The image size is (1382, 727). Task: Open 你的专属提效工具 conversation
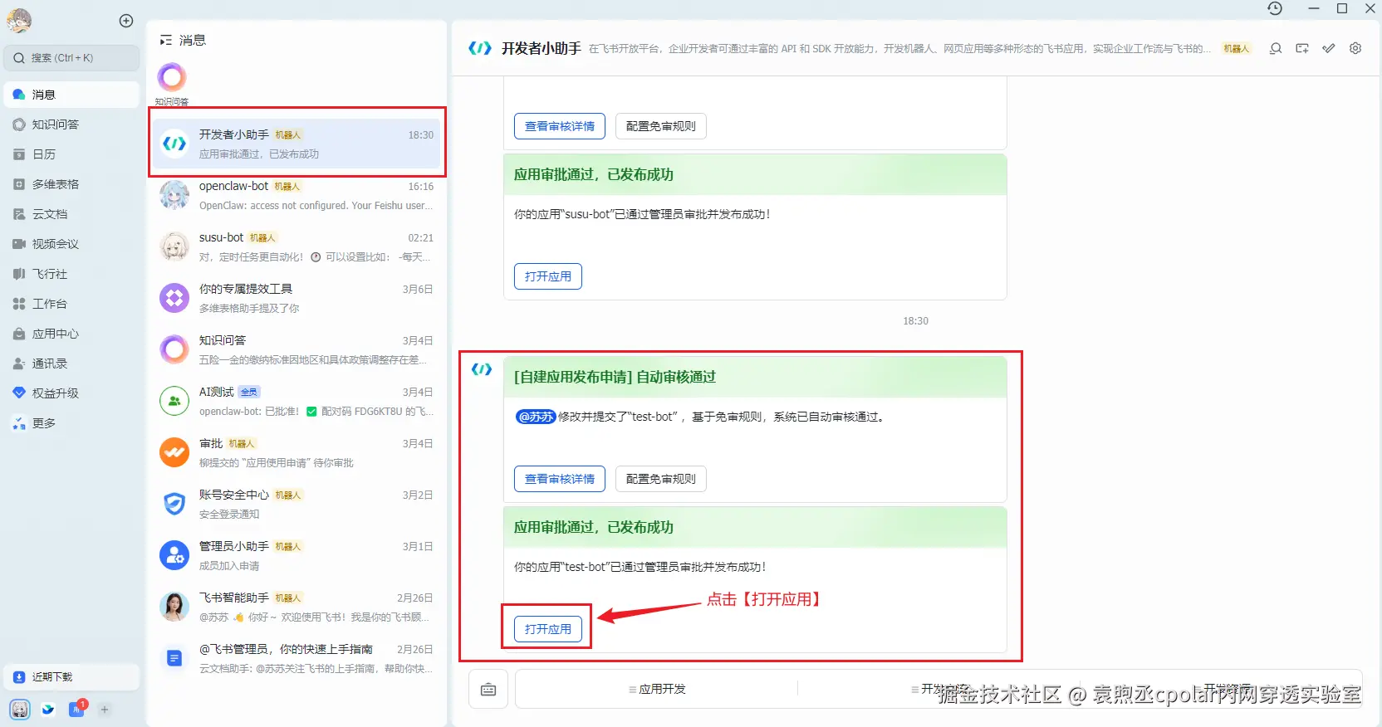[x=297, y=298]
